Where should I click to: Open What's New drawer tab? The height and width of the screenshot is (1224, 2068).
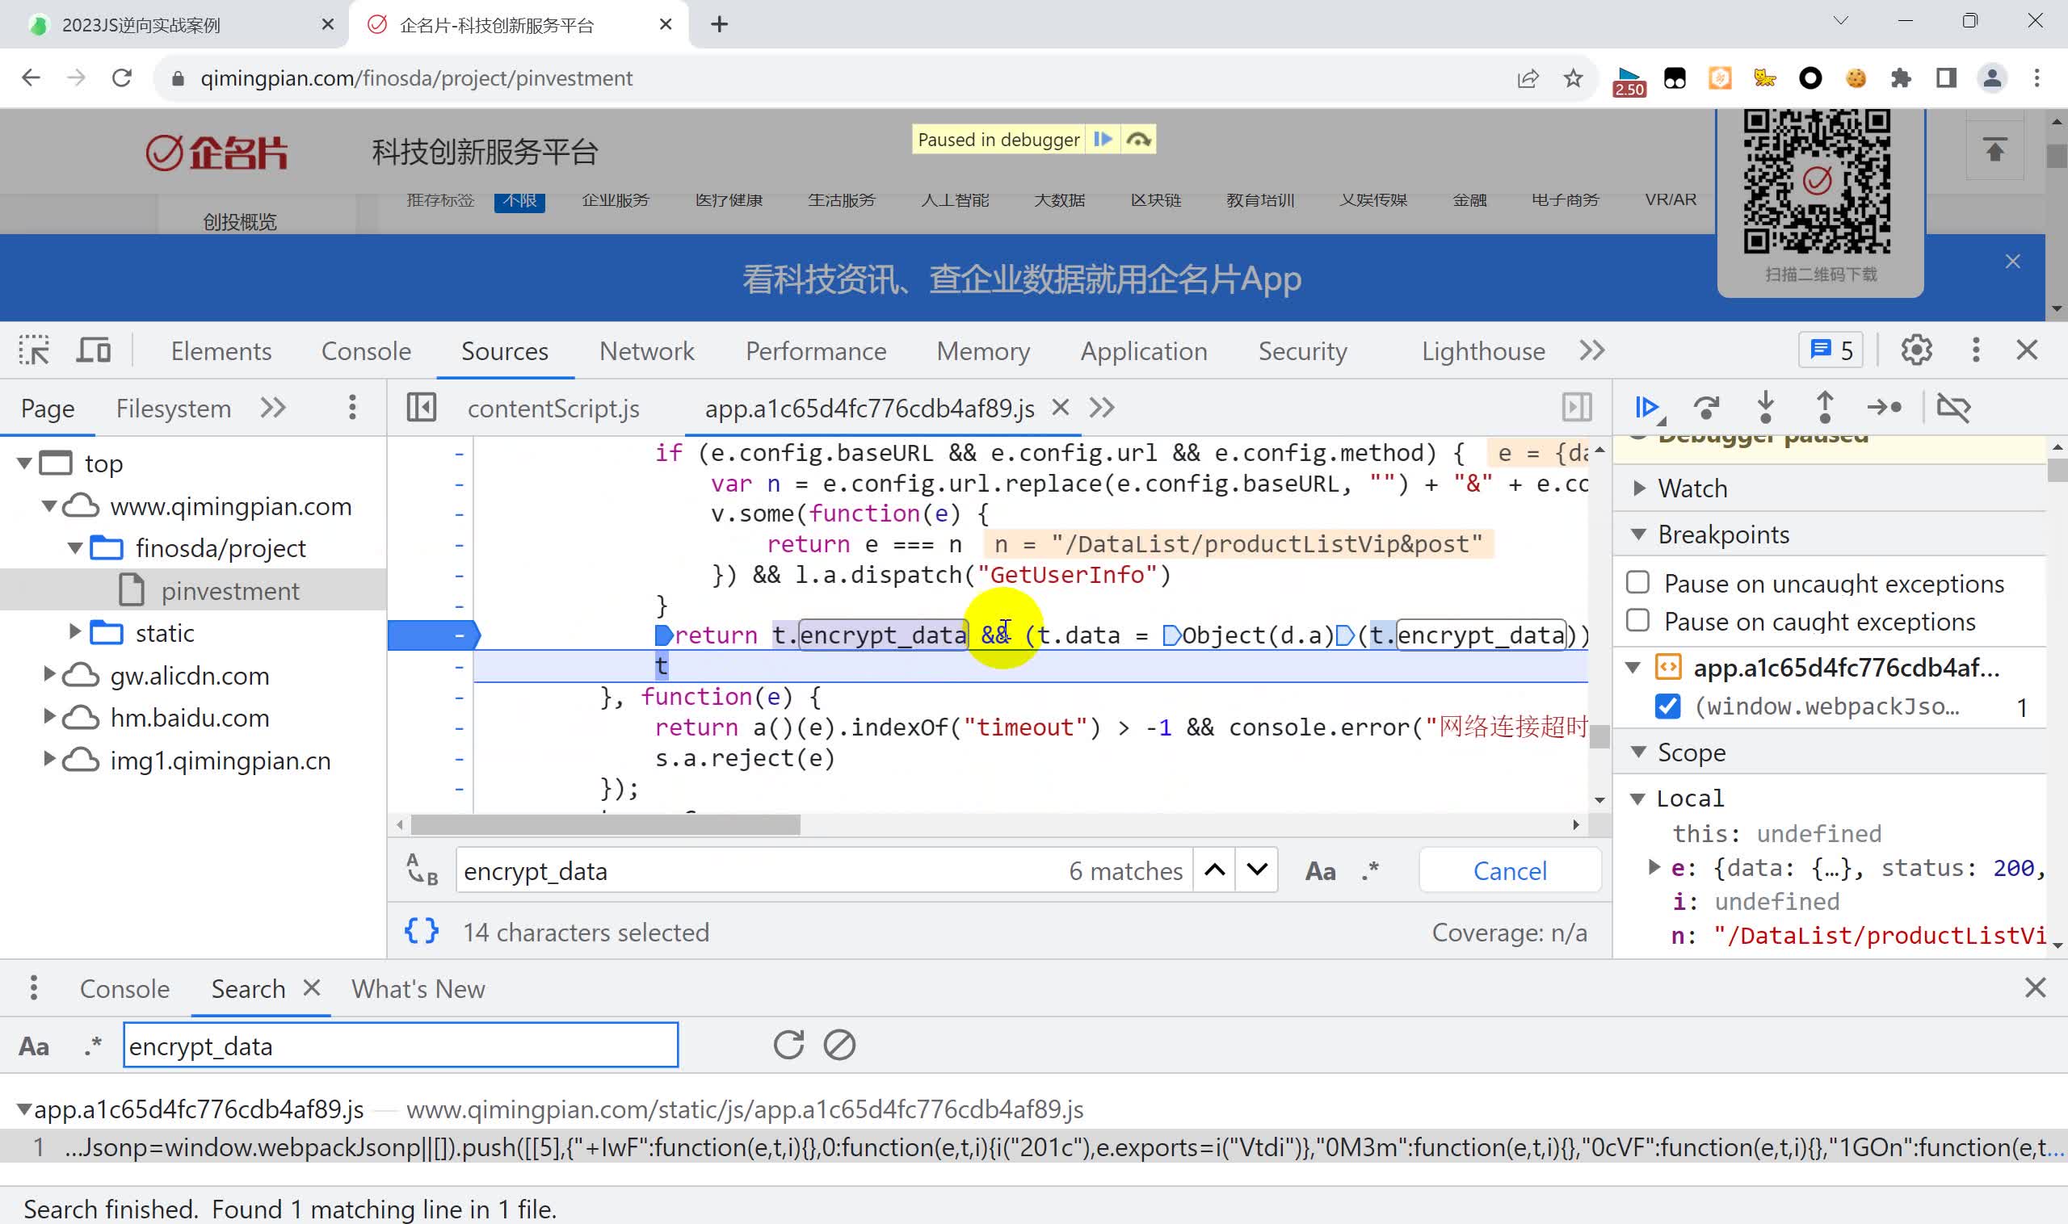pos(418,988)
